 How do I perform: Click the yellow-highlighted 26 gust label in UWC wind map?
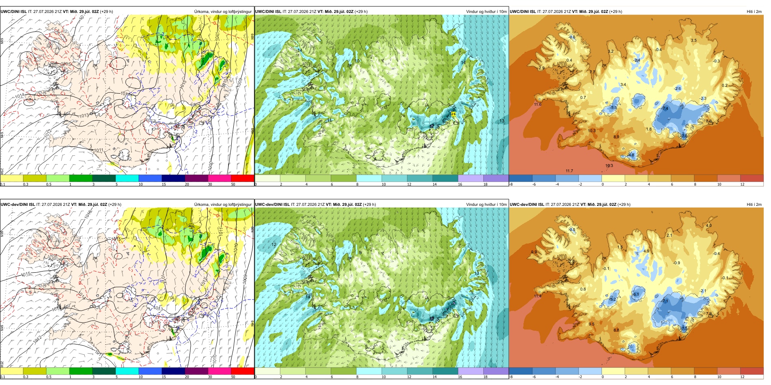point(453,114)
